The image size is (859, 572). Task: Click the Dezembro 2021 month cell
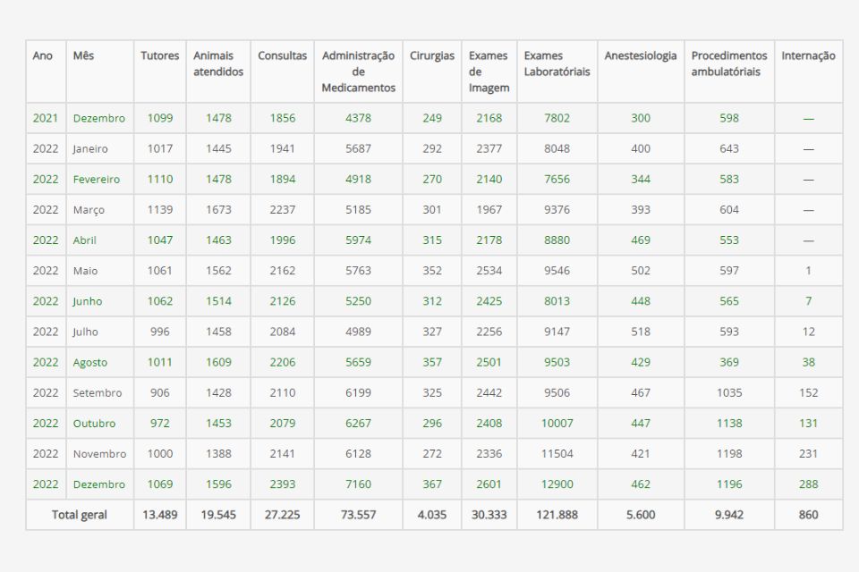pyautogui.click(x=99, y=118)
